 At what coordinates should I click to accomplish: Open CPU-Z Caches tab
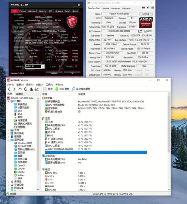[23, 11]
